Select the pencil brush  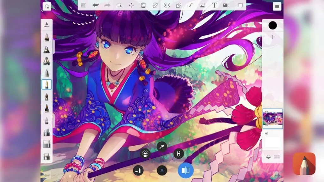47,37
